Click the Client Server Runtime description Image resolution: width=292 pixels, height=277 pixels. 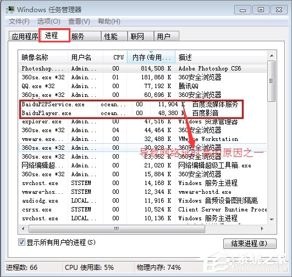tap(223, 209)
